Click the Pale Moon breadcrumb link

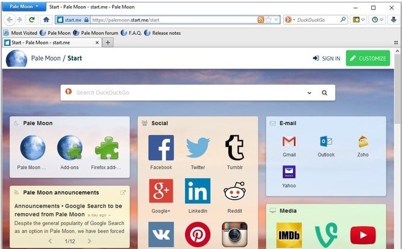pos(46,58)
